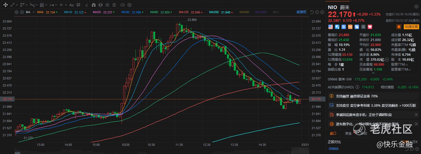Toggle the magnet snap tool
421x154 pixels.
[93, 5]
